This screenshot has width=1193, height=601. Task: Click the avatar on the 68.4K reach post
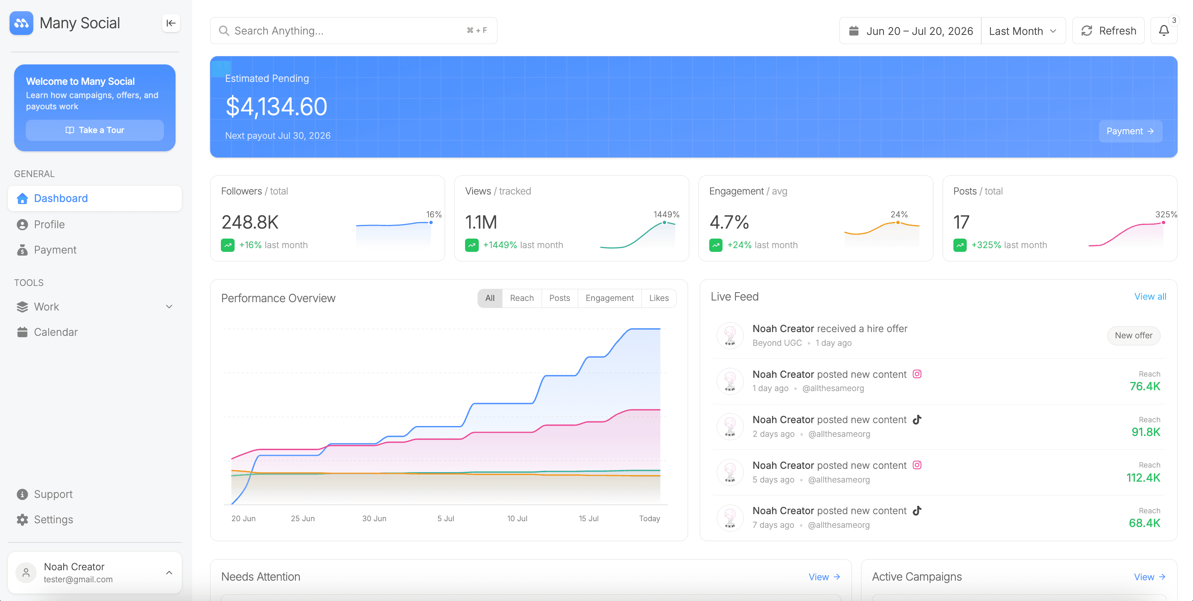click(730, 518)
